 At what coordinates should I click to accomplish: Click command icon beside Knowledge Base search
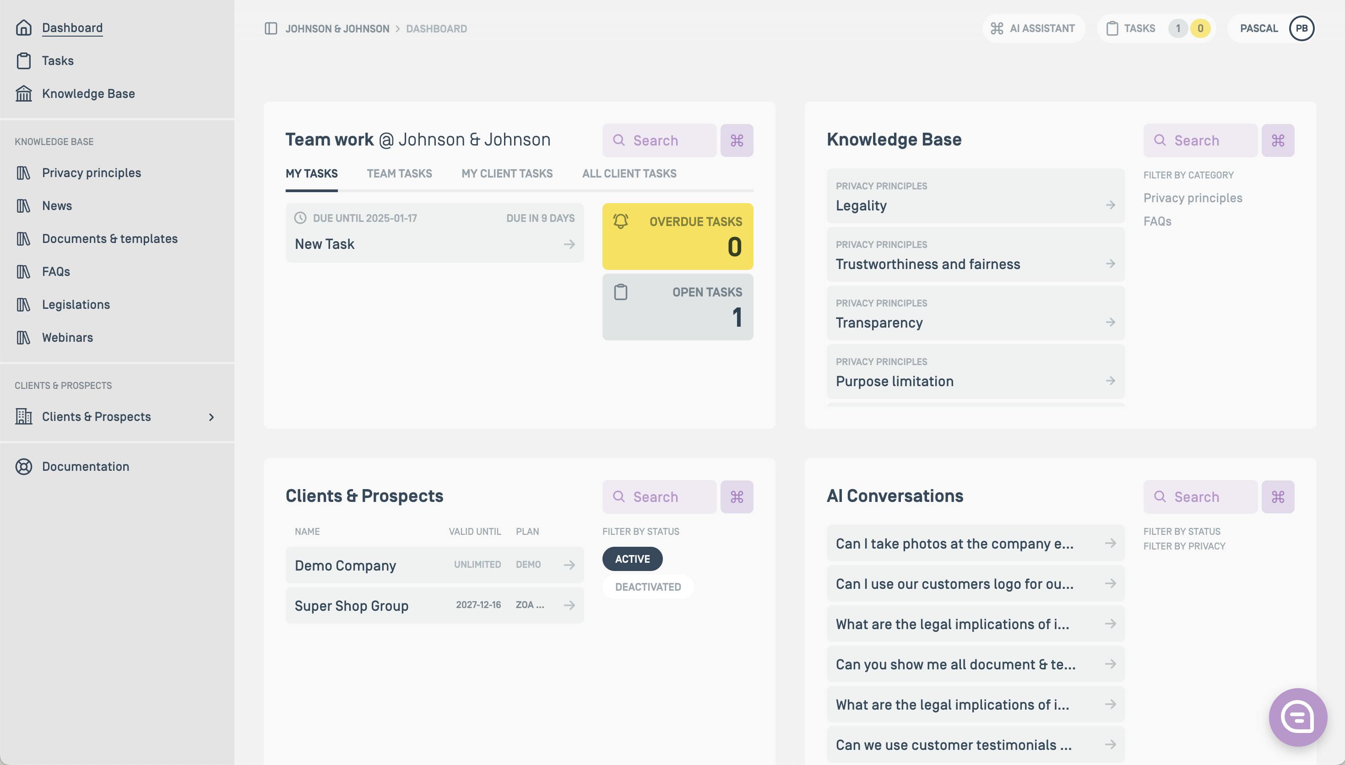pos(1277,140)
